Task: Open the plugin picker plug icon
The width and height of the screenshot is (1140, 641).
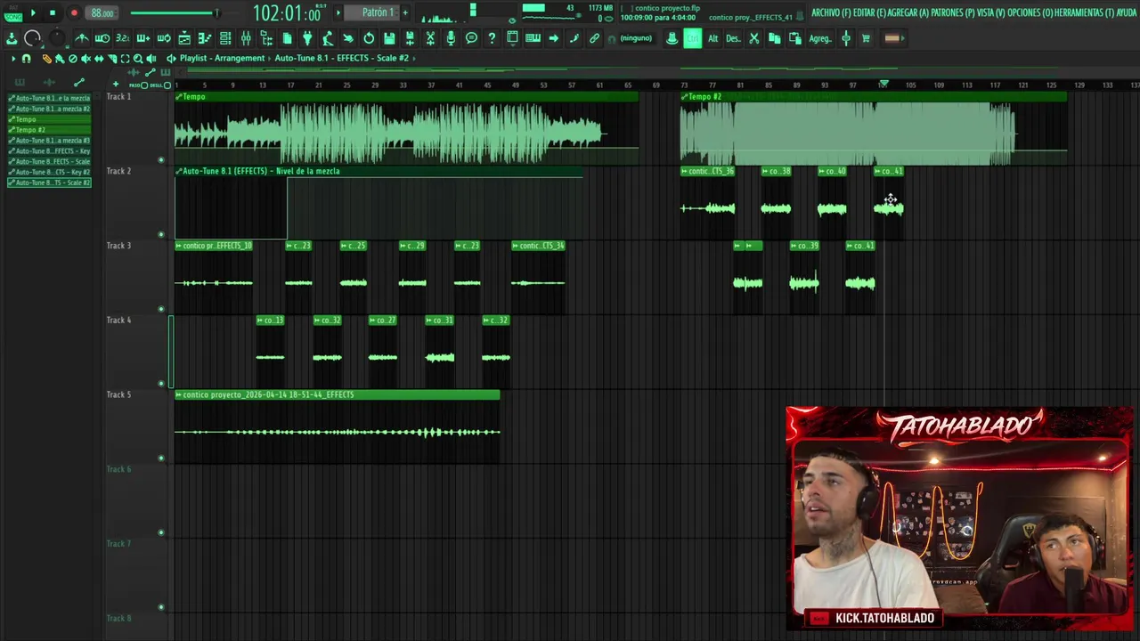Action: (307, 38)
